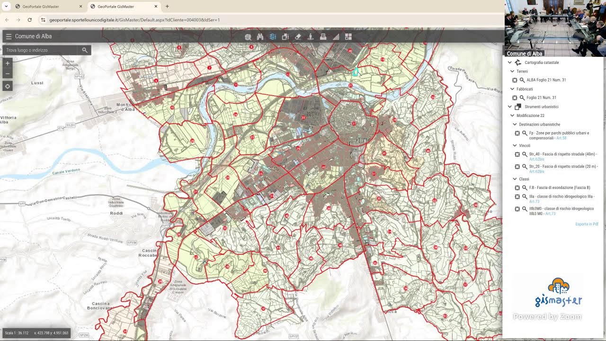Click the Cartografia catastale arrows icon
This screenshot has height=341, width=606.
point(518,63)
